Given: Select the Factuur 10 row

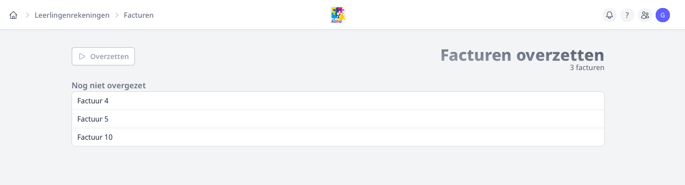Looking at the screenshot, I should pyautogui.click(x=338, y=137).
